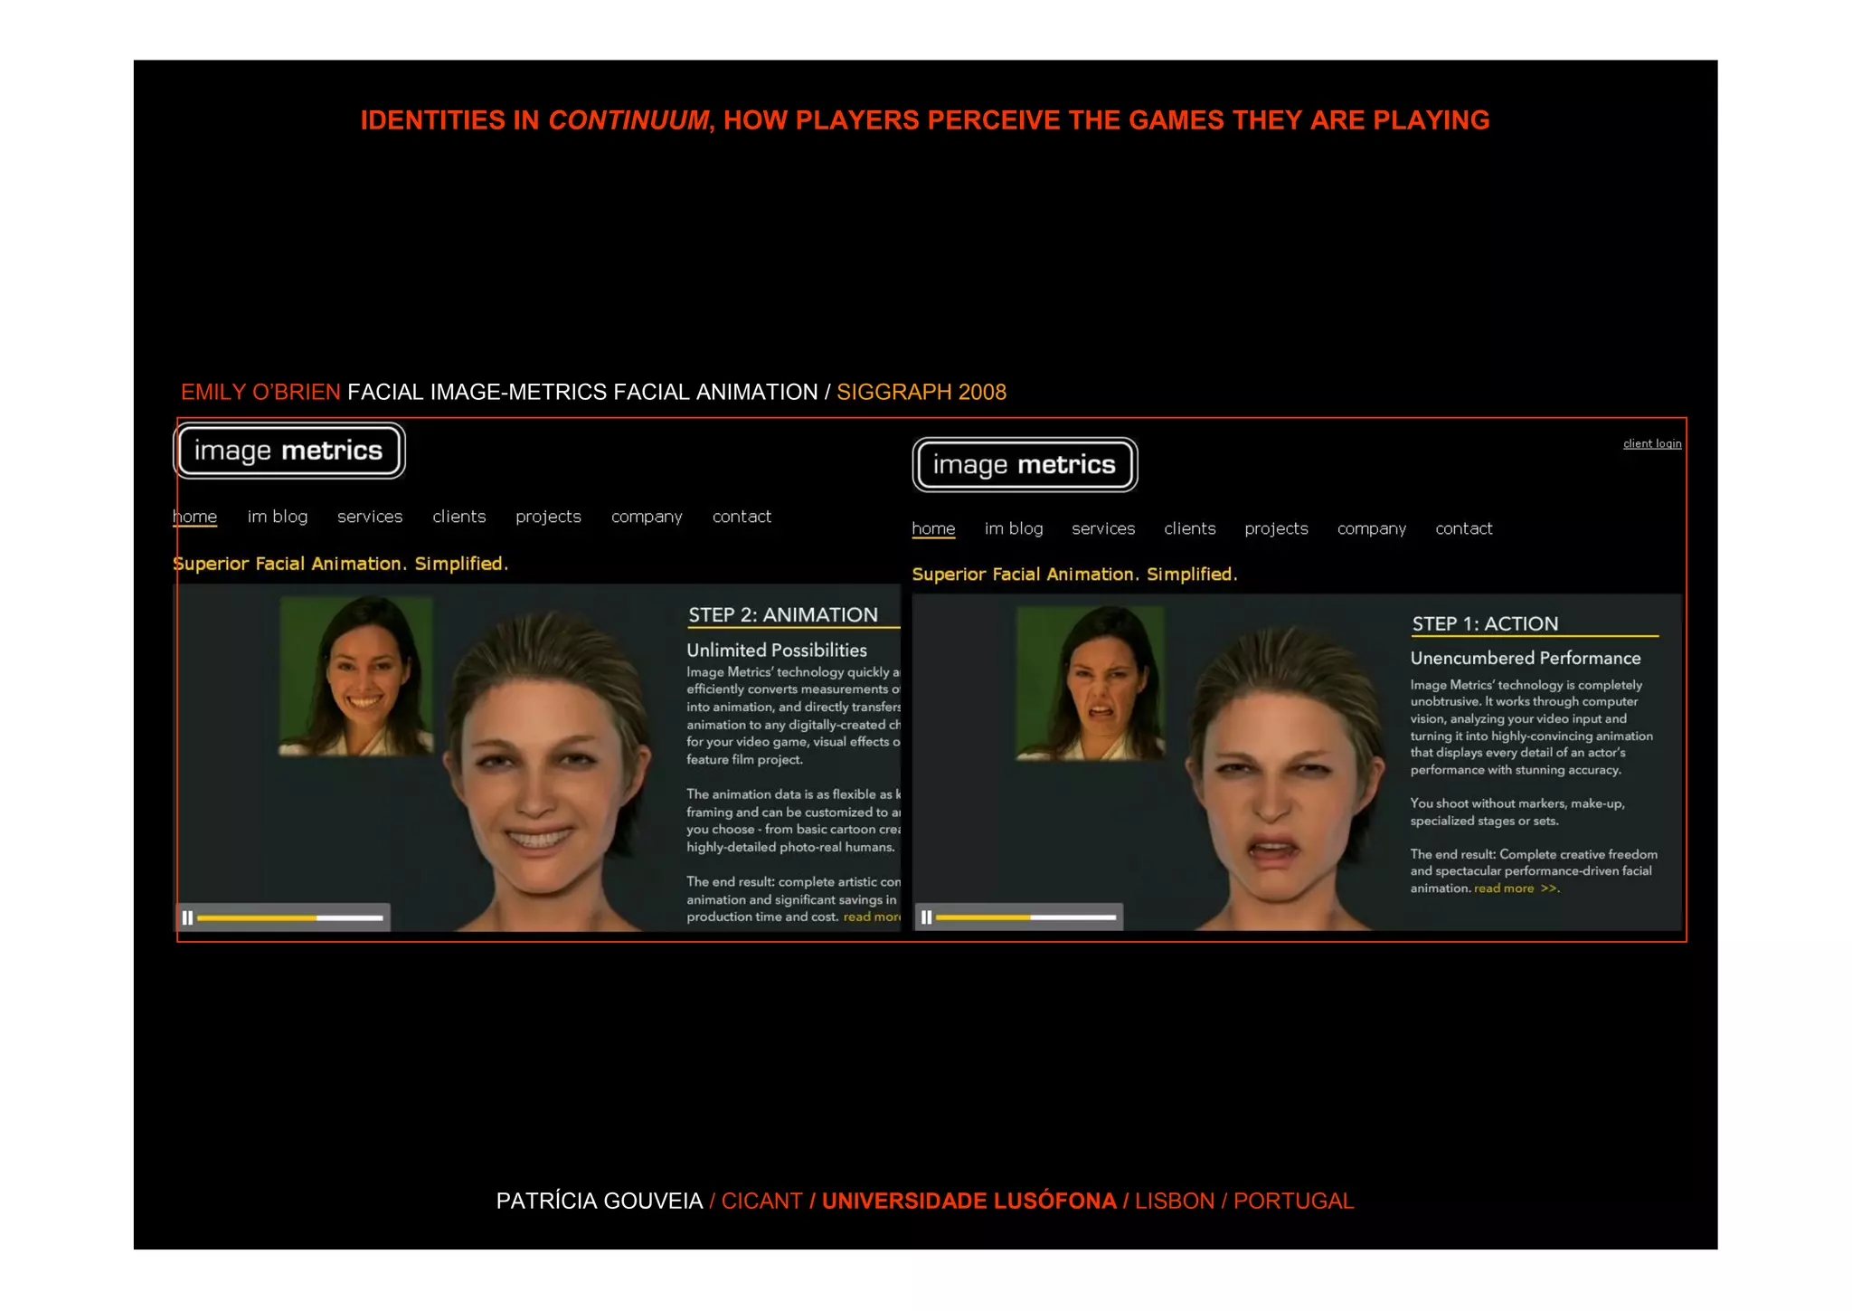Click the smiling actress video thumbnail
The height and width of the screenshot is (1311, 1852).
point(356,675)
